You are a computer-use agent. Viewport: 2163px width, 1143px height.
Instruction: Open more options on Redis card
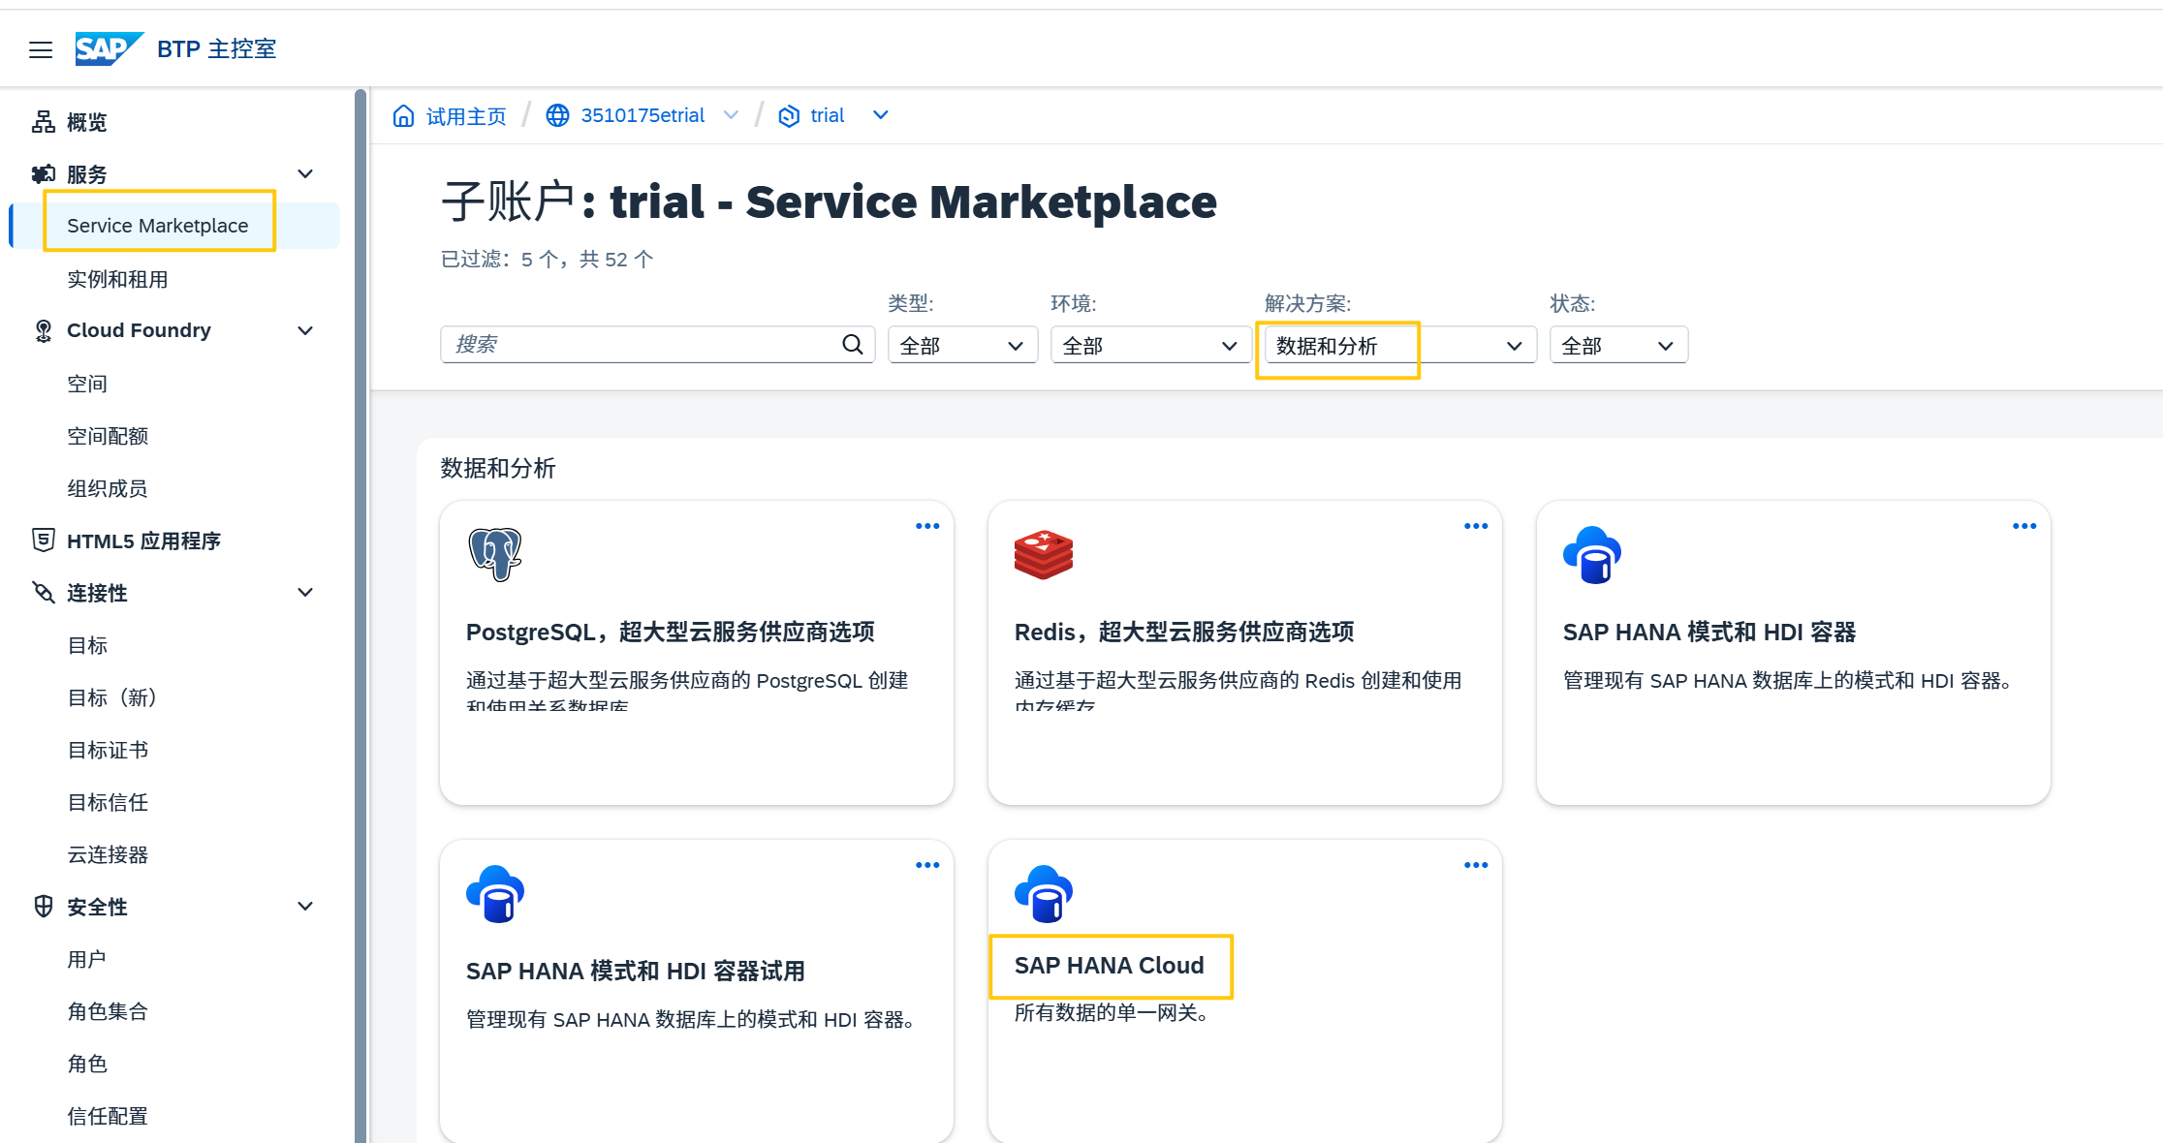[x=1476, y=526]
